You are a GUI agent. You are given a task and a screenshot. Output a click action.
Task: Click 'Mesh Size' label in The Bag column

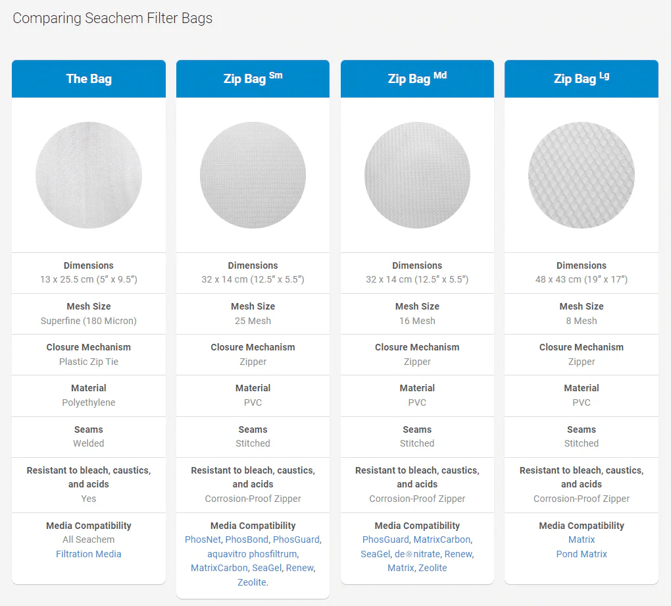pos(89,306)
